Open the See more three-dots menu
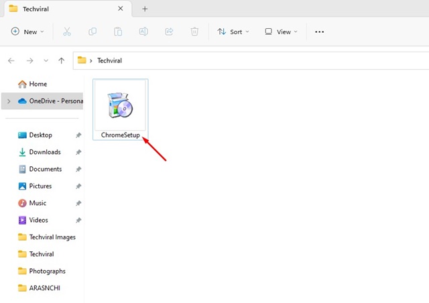The width and height of the screenshot is (429, 303). pyautogui.click(x=319, y=32)
